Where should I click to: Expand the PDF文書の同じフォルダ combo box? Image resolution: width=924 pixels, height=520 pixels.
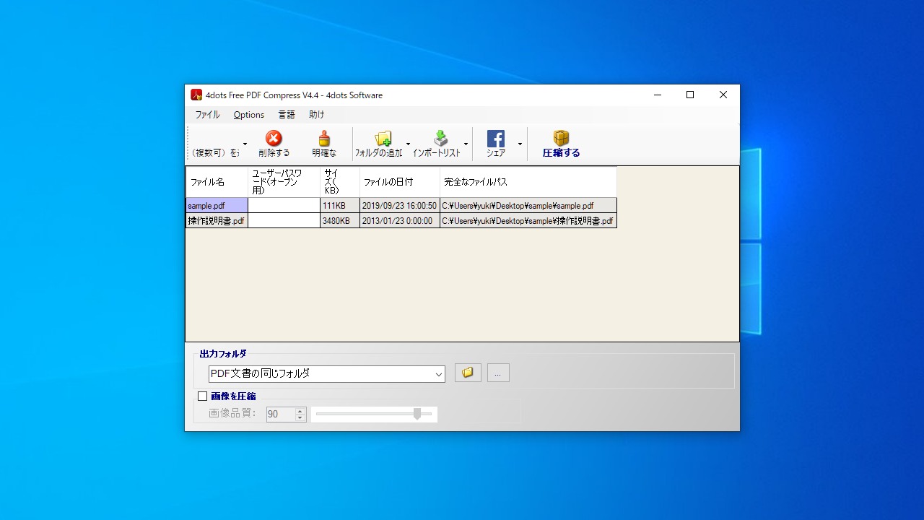(x=438, y=374)
